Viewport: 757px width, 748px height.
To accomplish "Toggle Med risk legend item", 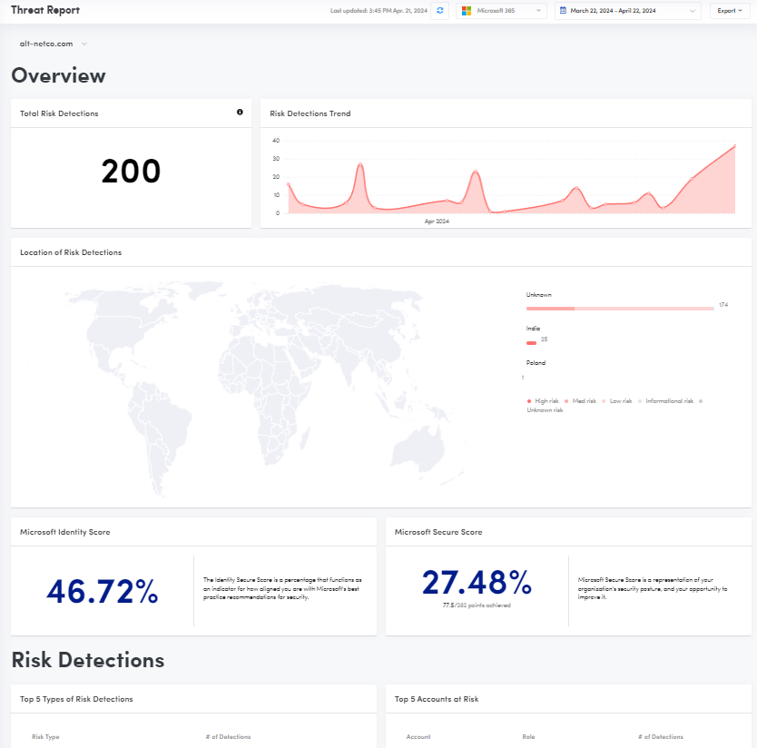I will click(581, 400).
